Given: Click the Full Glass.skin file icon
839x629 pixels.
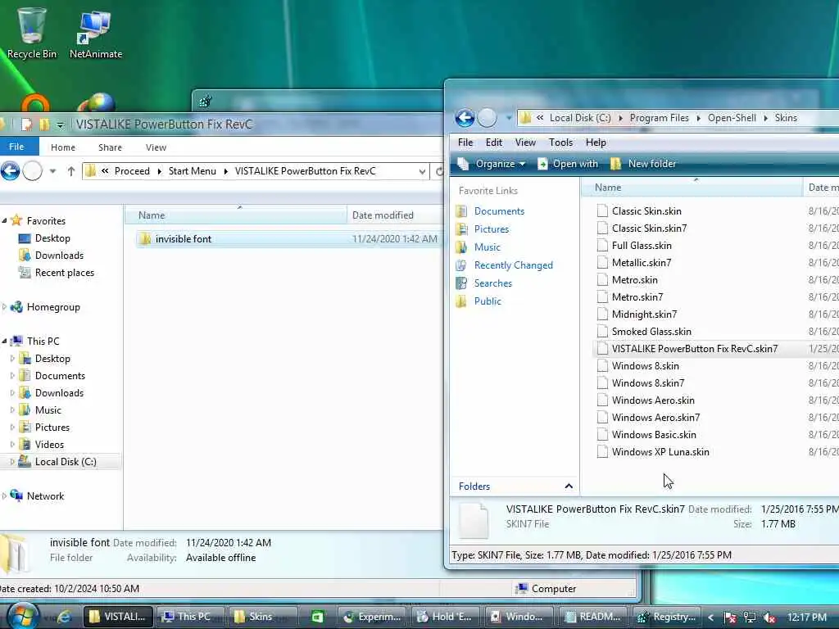Looking at the screenshot, I should [602, 246].
